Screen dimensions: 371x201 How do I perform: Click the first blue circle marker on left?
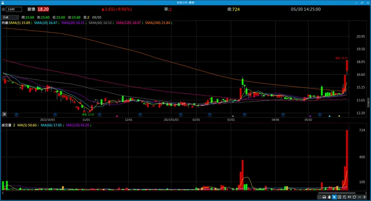click(17, 115)
